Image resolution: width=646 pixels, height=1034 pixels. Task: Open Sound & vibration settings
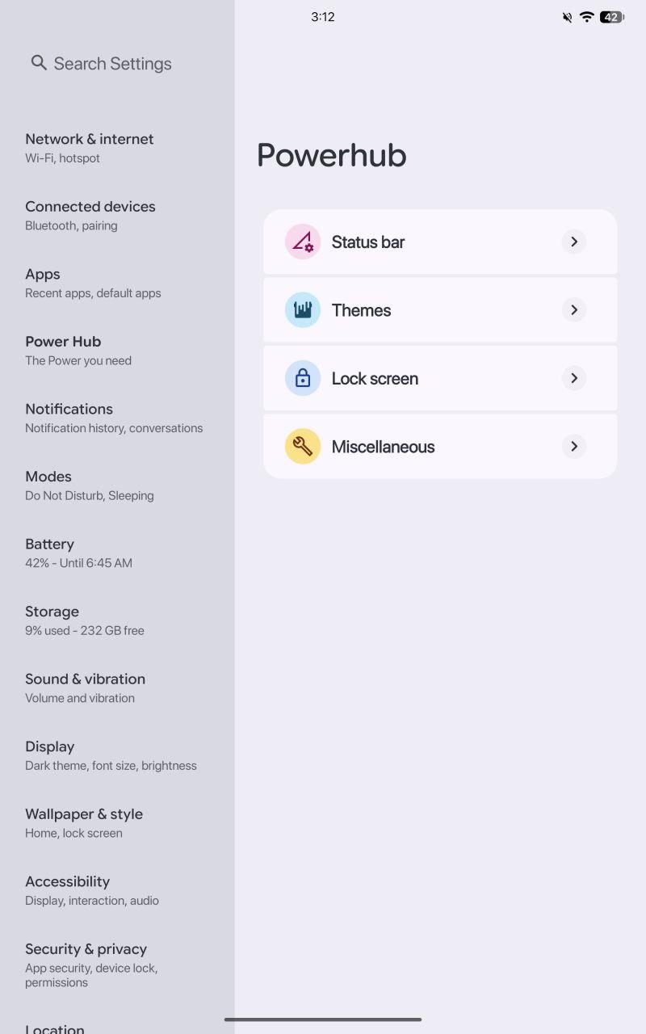[x=117, y=688]
